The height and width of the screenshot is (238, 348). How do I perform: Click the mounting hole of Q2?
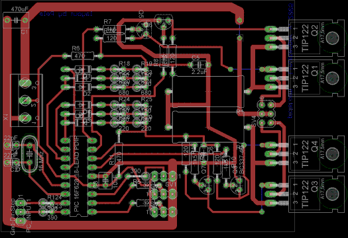(x=333, y=38)
